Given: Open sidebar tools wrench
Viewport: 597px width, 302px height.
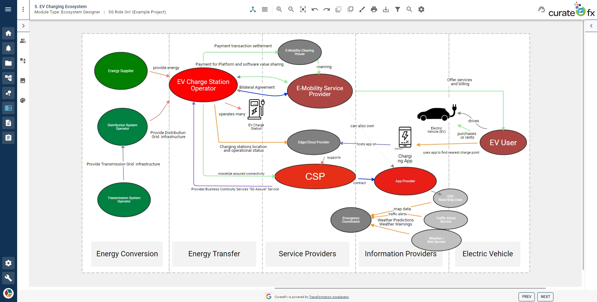Looking at the screenshot, I should tap(8, 278).
